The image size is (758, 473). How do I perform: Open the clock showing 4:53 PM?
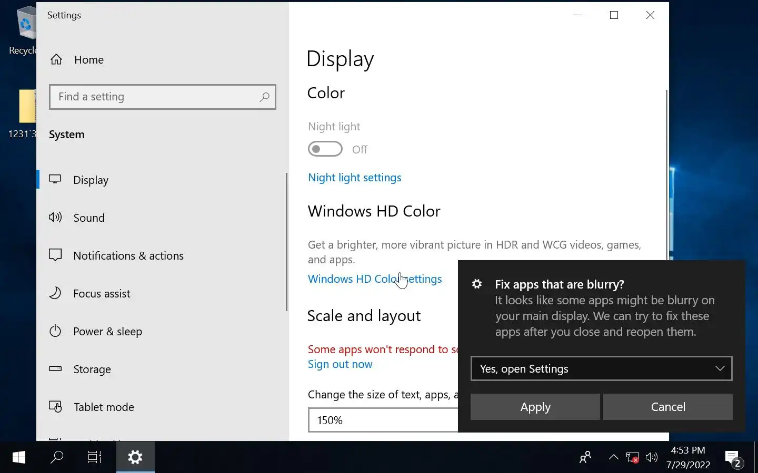tap(688, 457)
